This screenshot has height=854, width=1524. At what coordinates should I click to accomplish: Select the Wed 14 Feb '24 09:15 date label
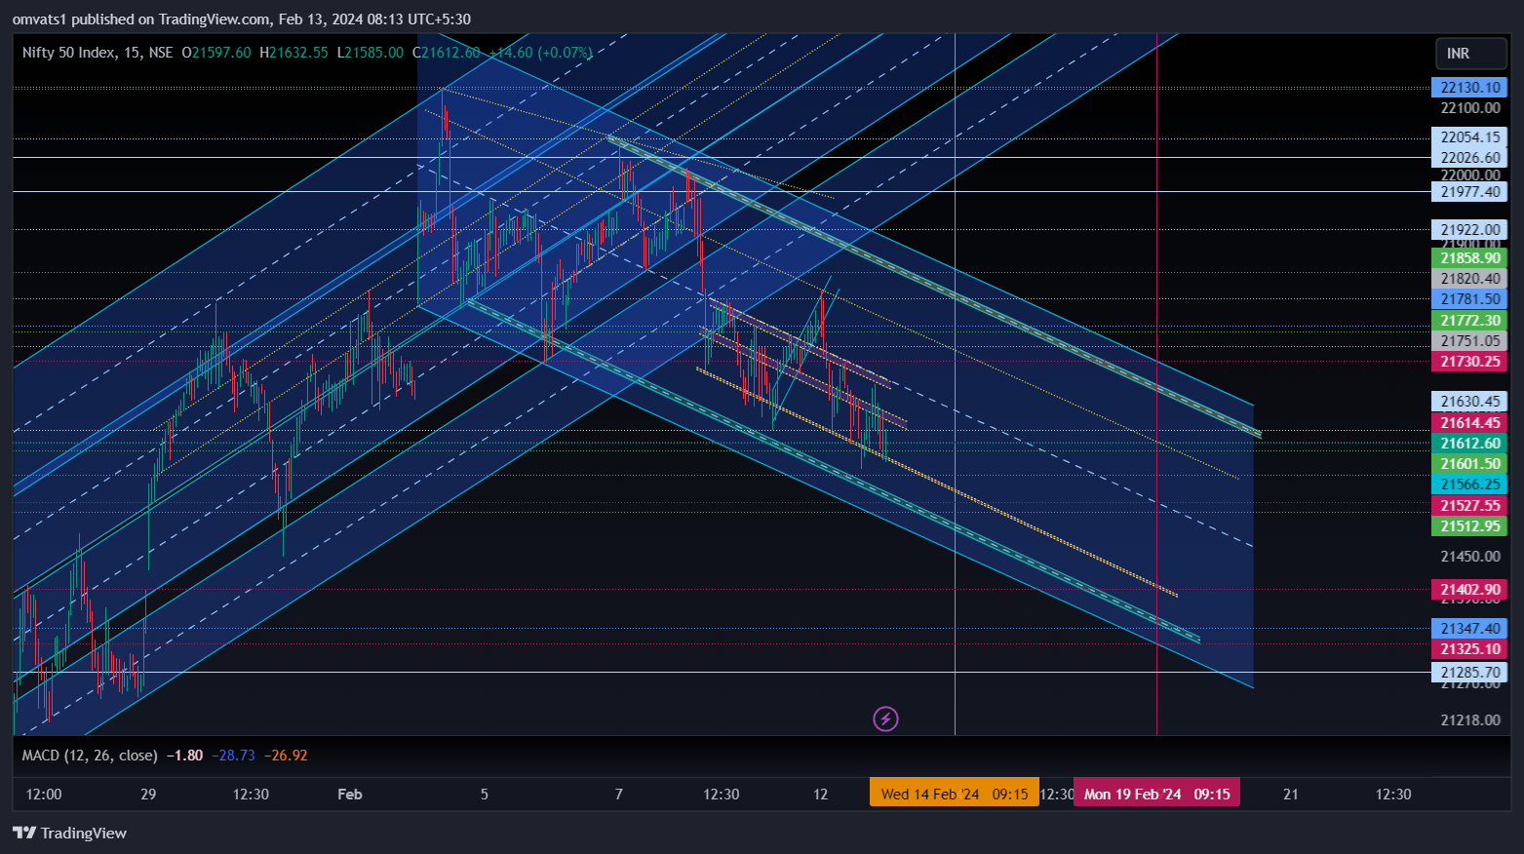(955, 794)
